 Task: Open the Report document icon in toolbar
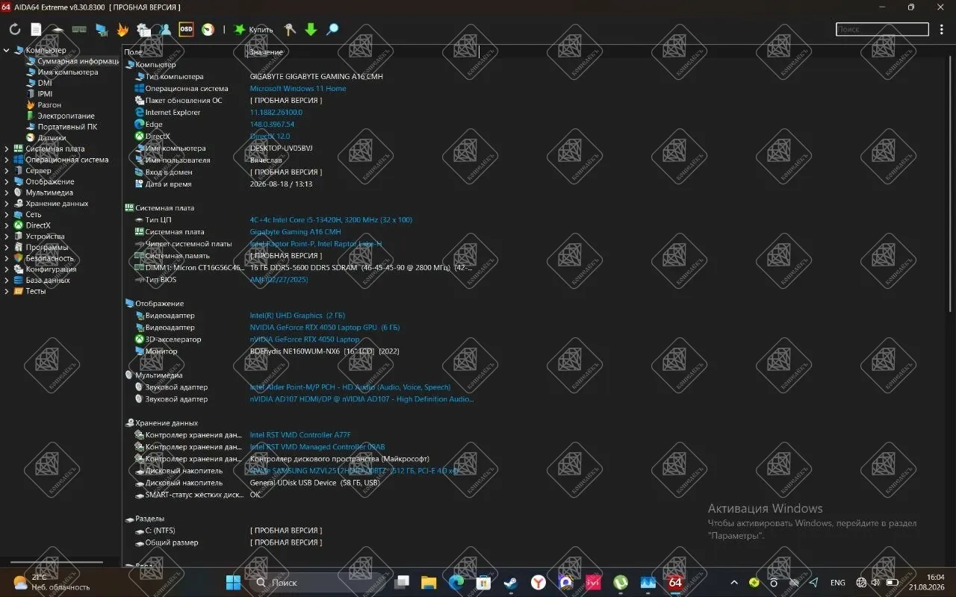point(36,30)
